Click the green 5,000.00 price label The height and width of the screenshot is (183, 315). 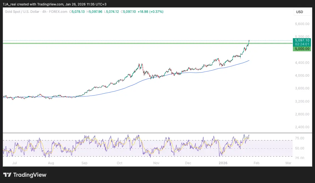302,49
